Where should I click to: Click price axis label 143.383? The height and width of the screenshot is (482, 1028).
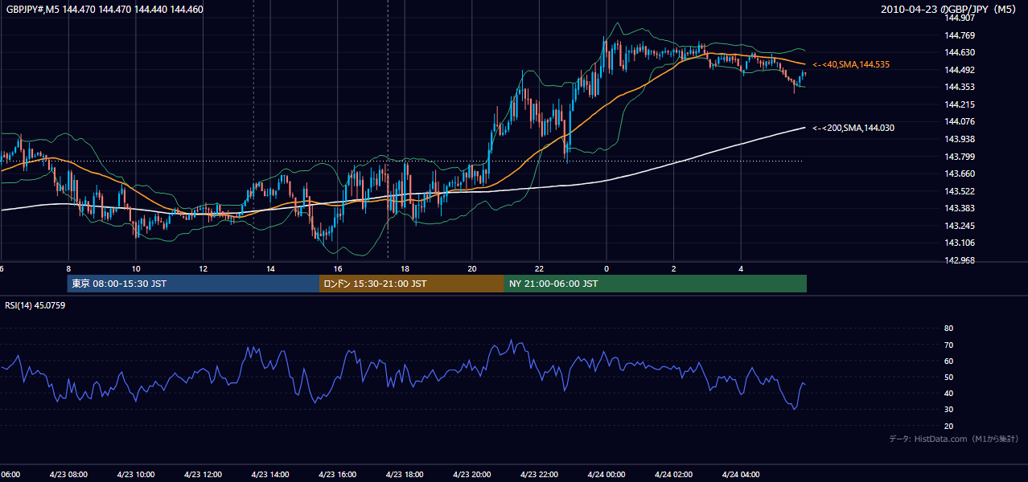[x=959, y=208]
